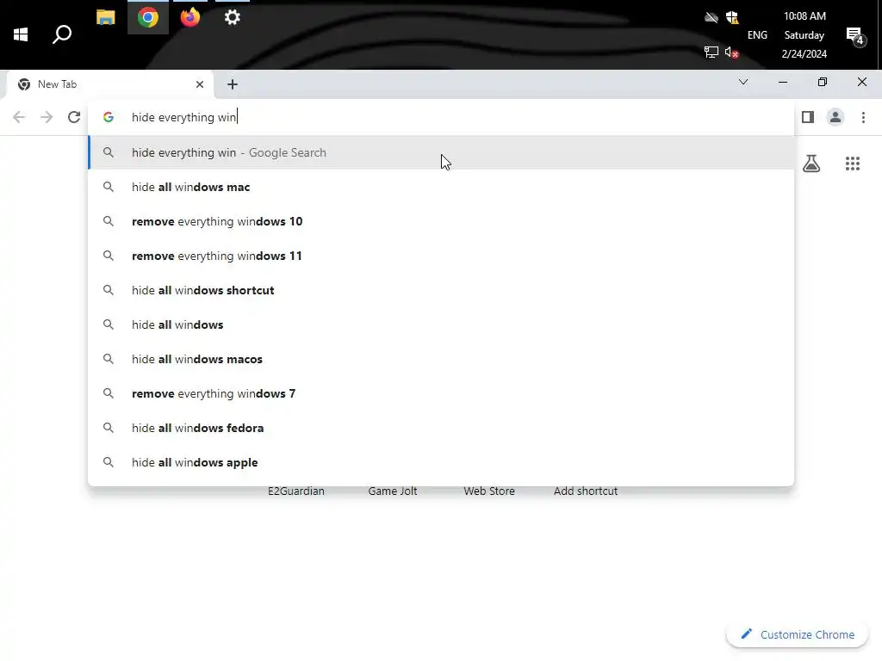Go back with the back arrow
This screenshot has width=882, height=661.
(19, 117)
